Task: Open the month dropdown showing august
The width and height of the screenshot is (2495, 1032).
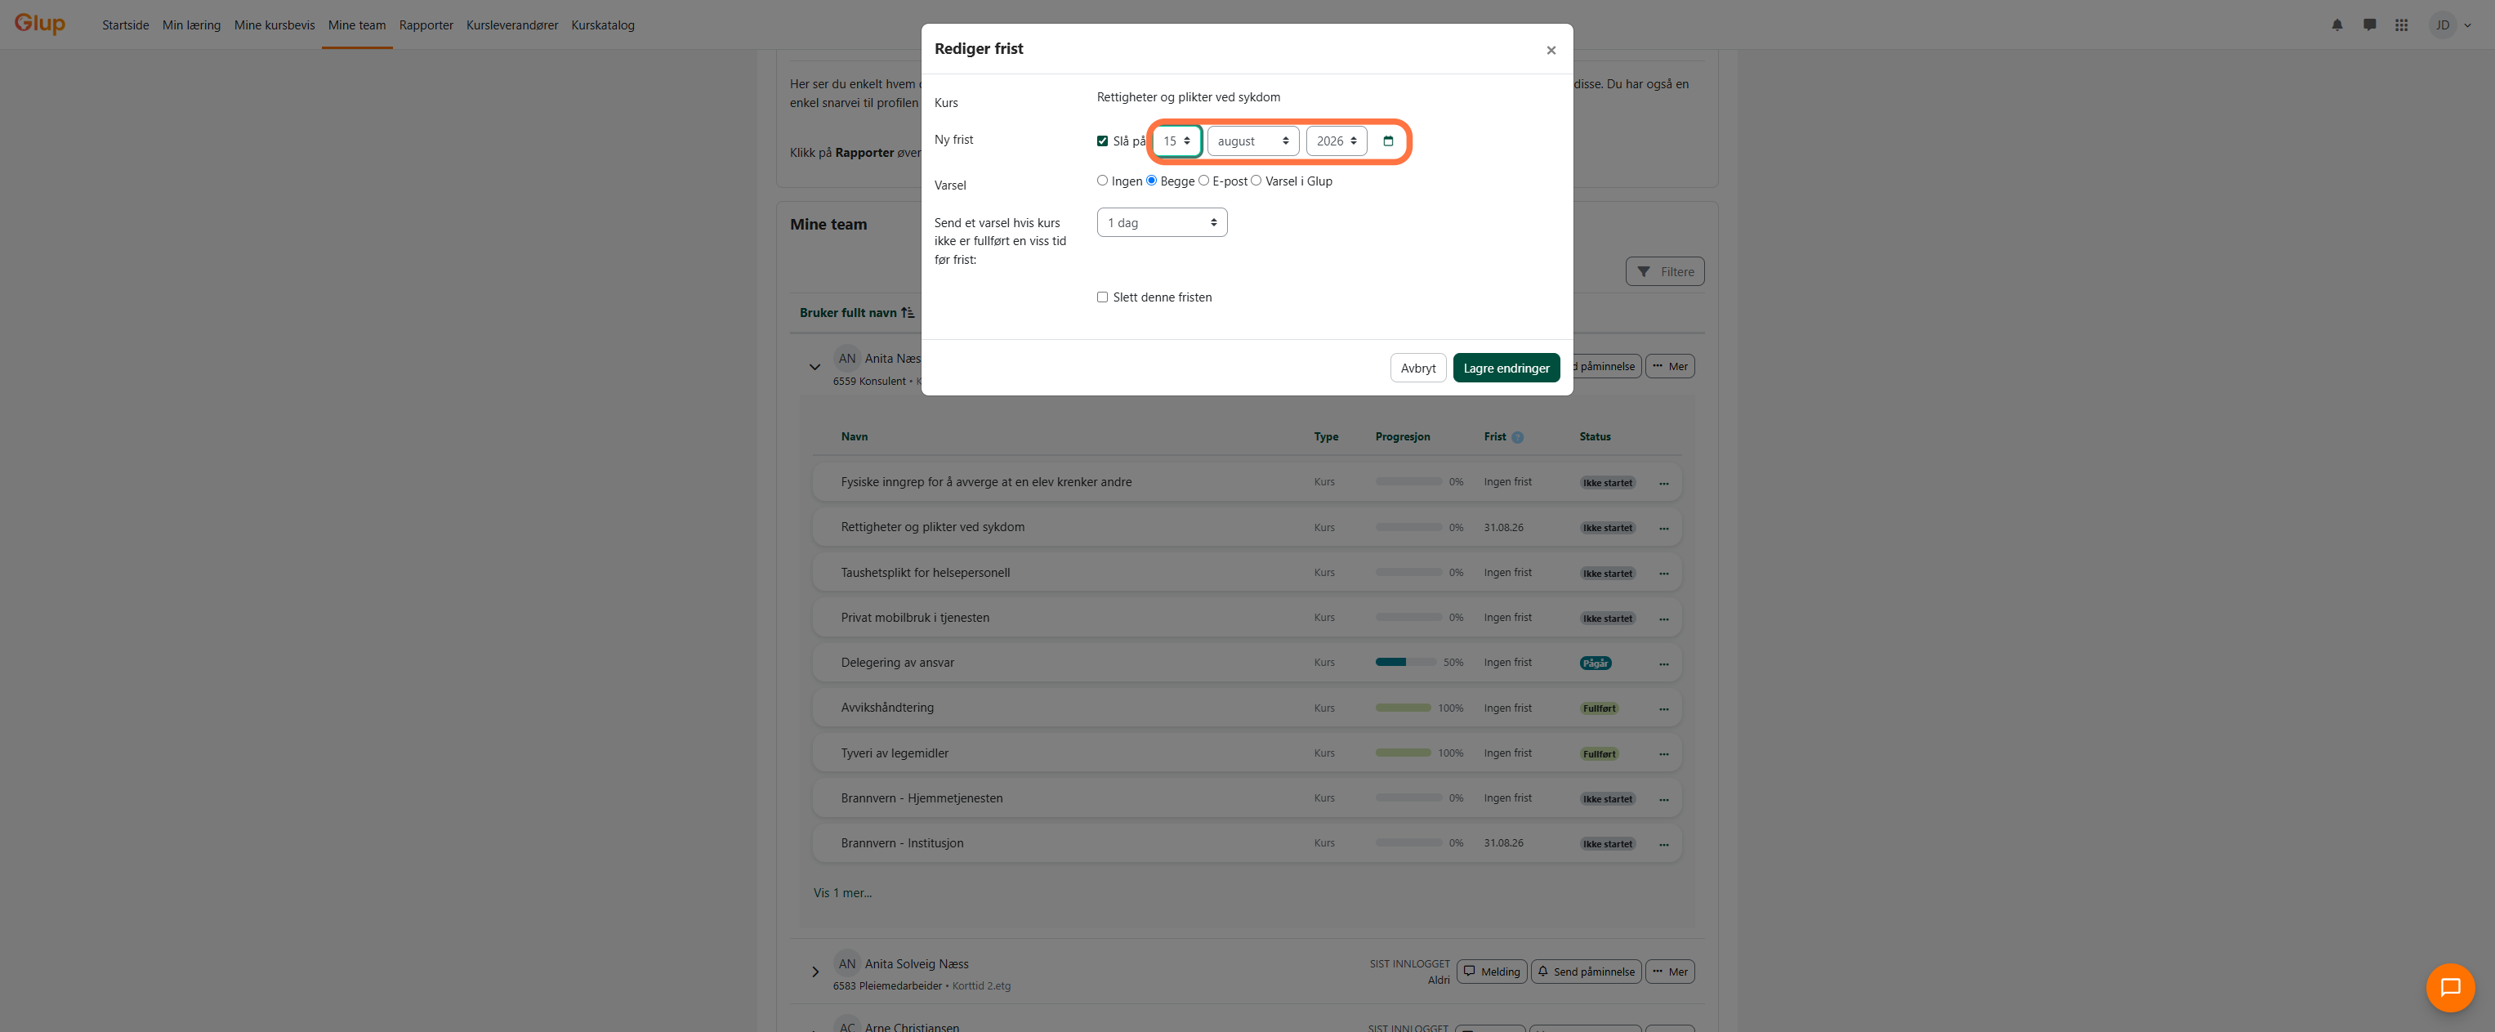Action: click(1252, 141)
